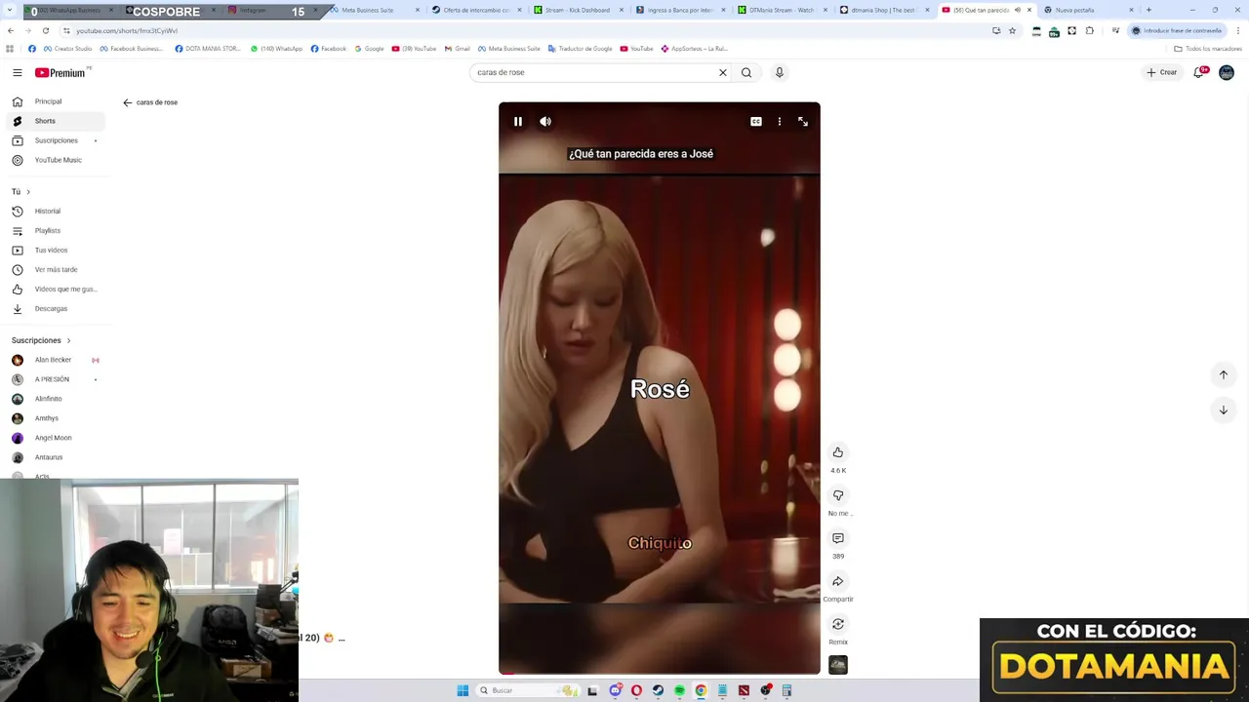Open Suscripciones in the sidebar

(x=55, y=140)
